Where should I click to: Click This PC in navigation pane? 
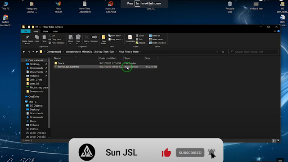pos(32,102)
